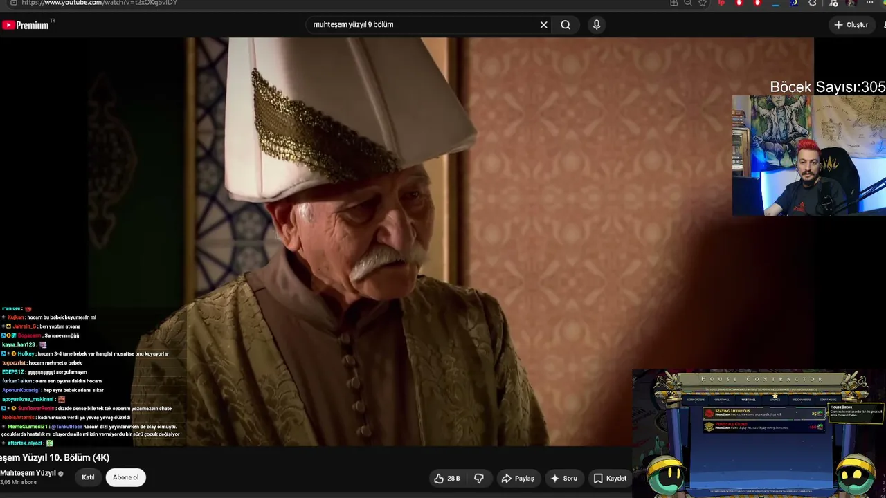The height and width of the screenshot is (498, 886).
Task: Select the Court Music tab in House Contractor
Action: (828, 400)
